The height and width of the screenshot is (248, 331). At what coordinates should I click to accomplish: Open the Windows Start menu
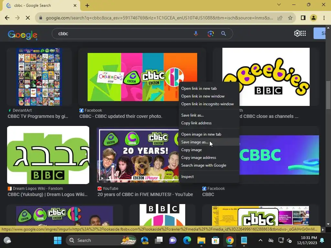tap(58, 240)
